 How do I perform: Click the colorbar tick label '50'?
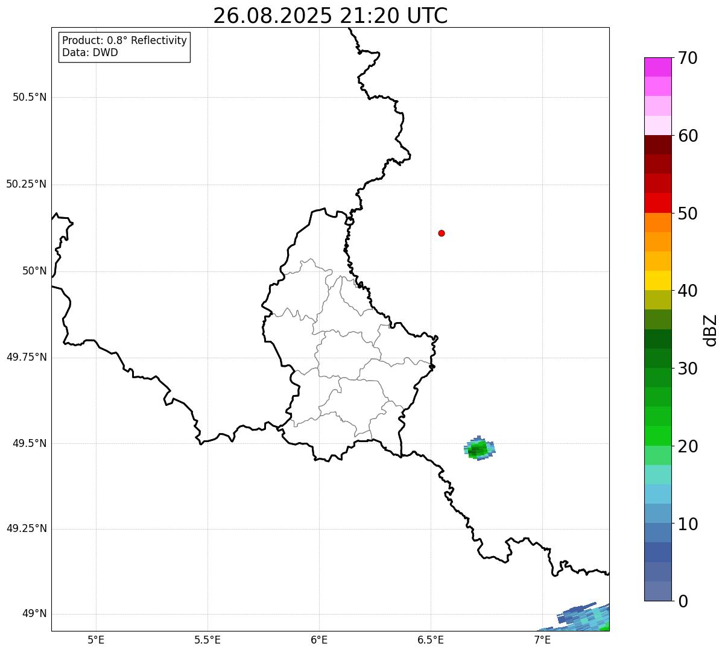688,214
